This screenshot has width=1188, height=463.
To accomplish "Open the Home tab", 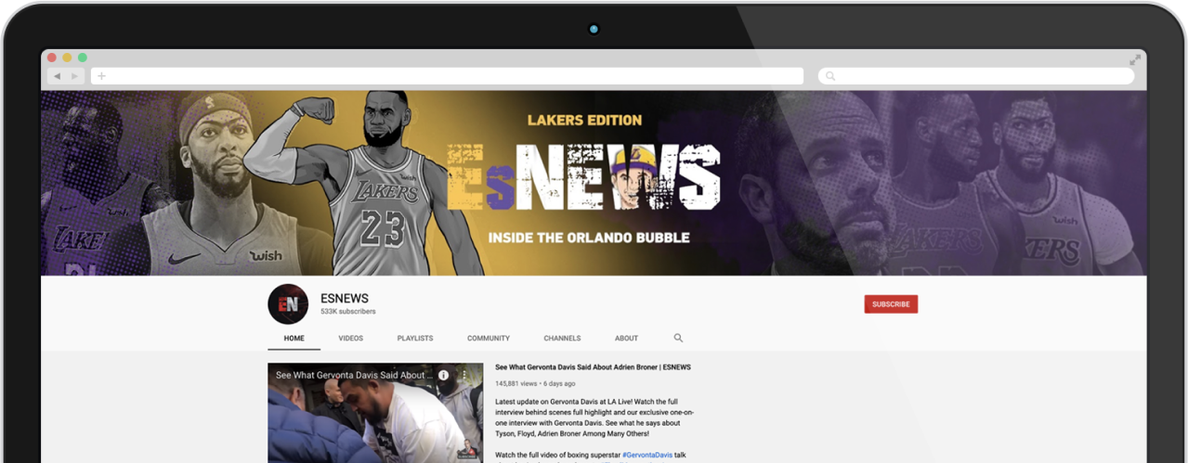I will pyautogui.click(x=294, y=339).
